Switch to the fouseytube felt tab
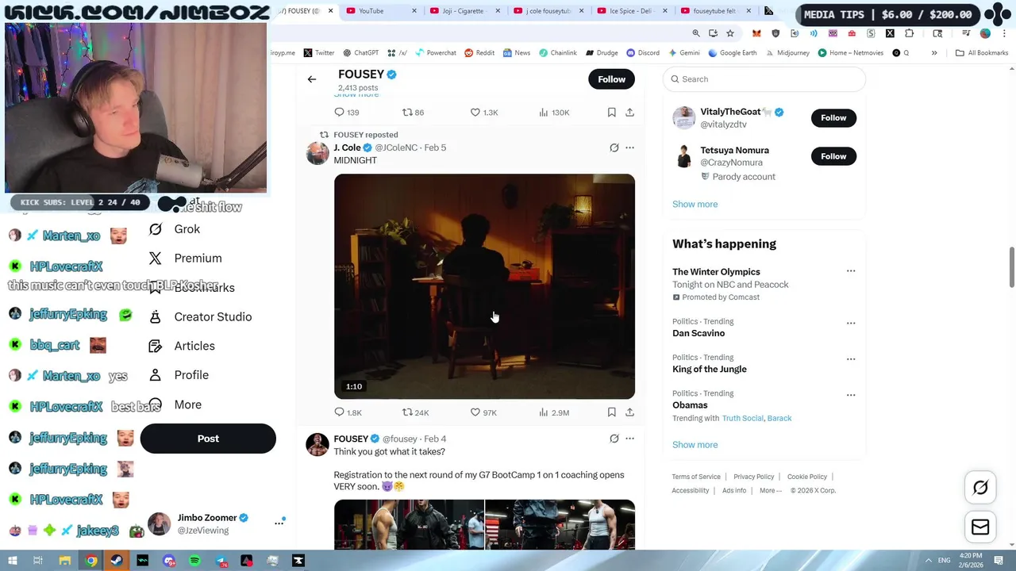Viewport: 1016px width, 571px height. click(717, 11)
